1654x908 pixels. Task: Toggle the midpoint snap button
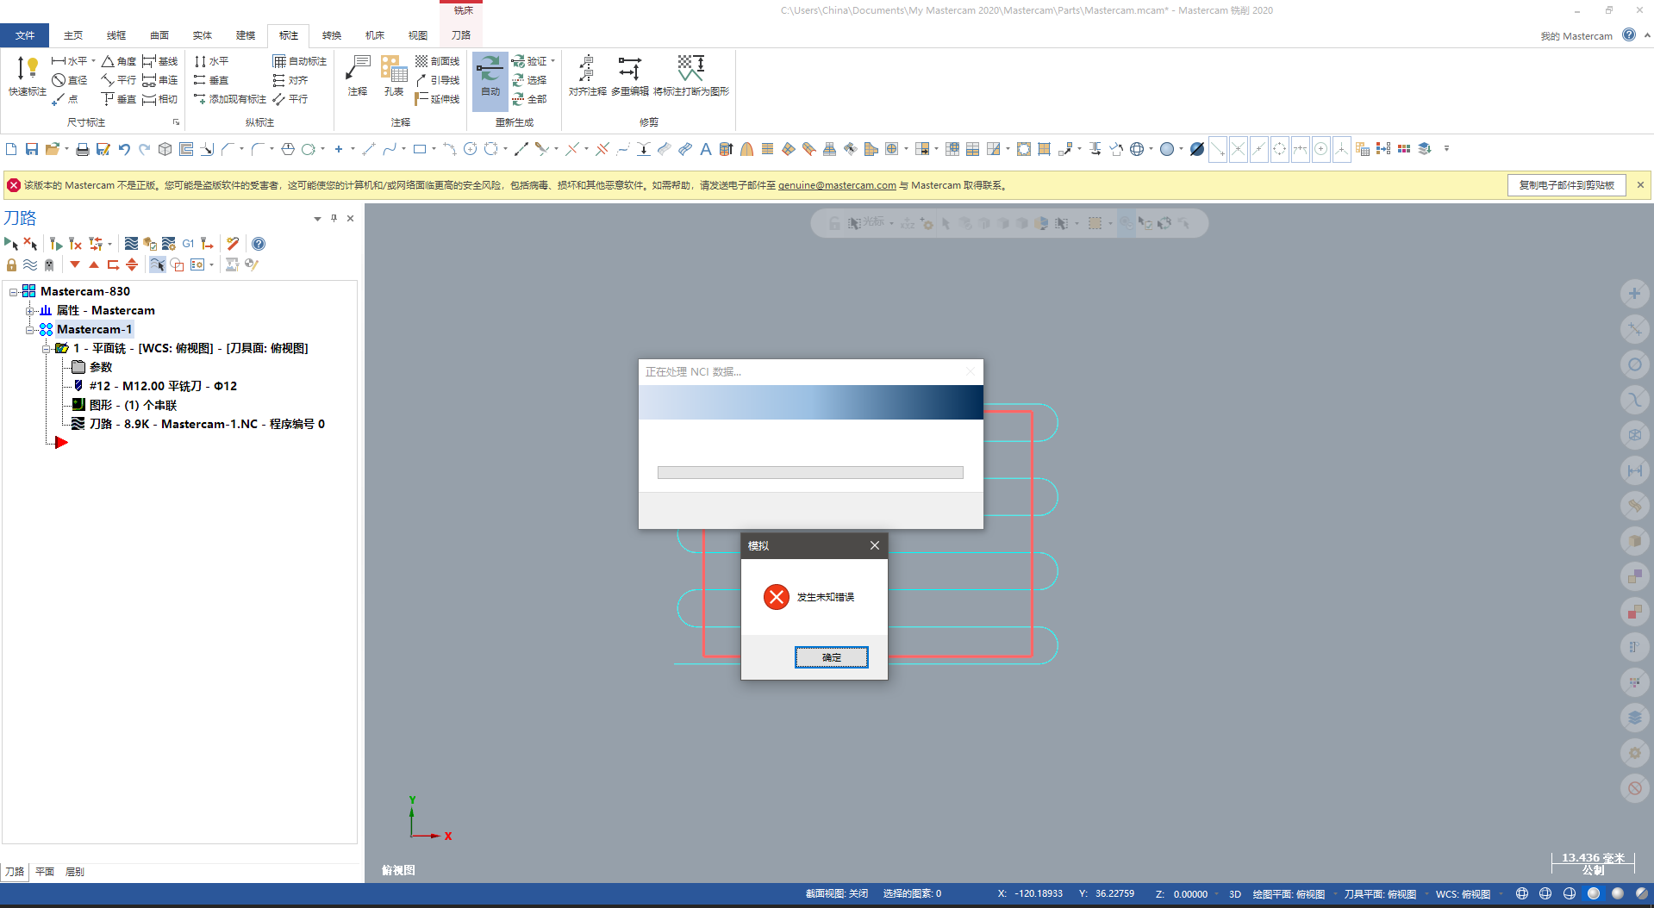tap(1259, 149)
